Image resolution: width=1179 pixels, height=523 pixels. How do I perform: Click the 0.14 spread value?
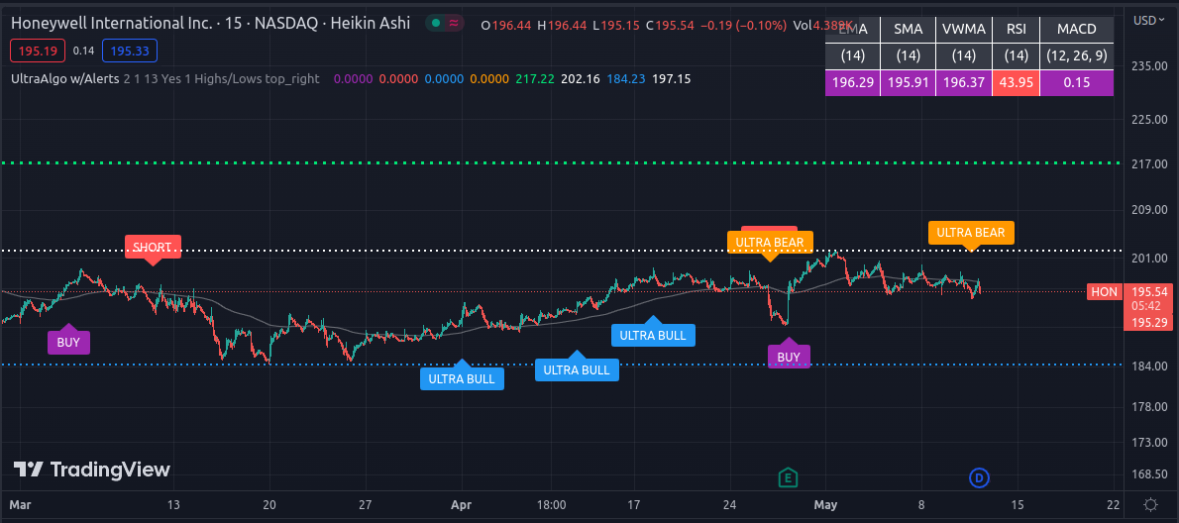click(83, 52)
